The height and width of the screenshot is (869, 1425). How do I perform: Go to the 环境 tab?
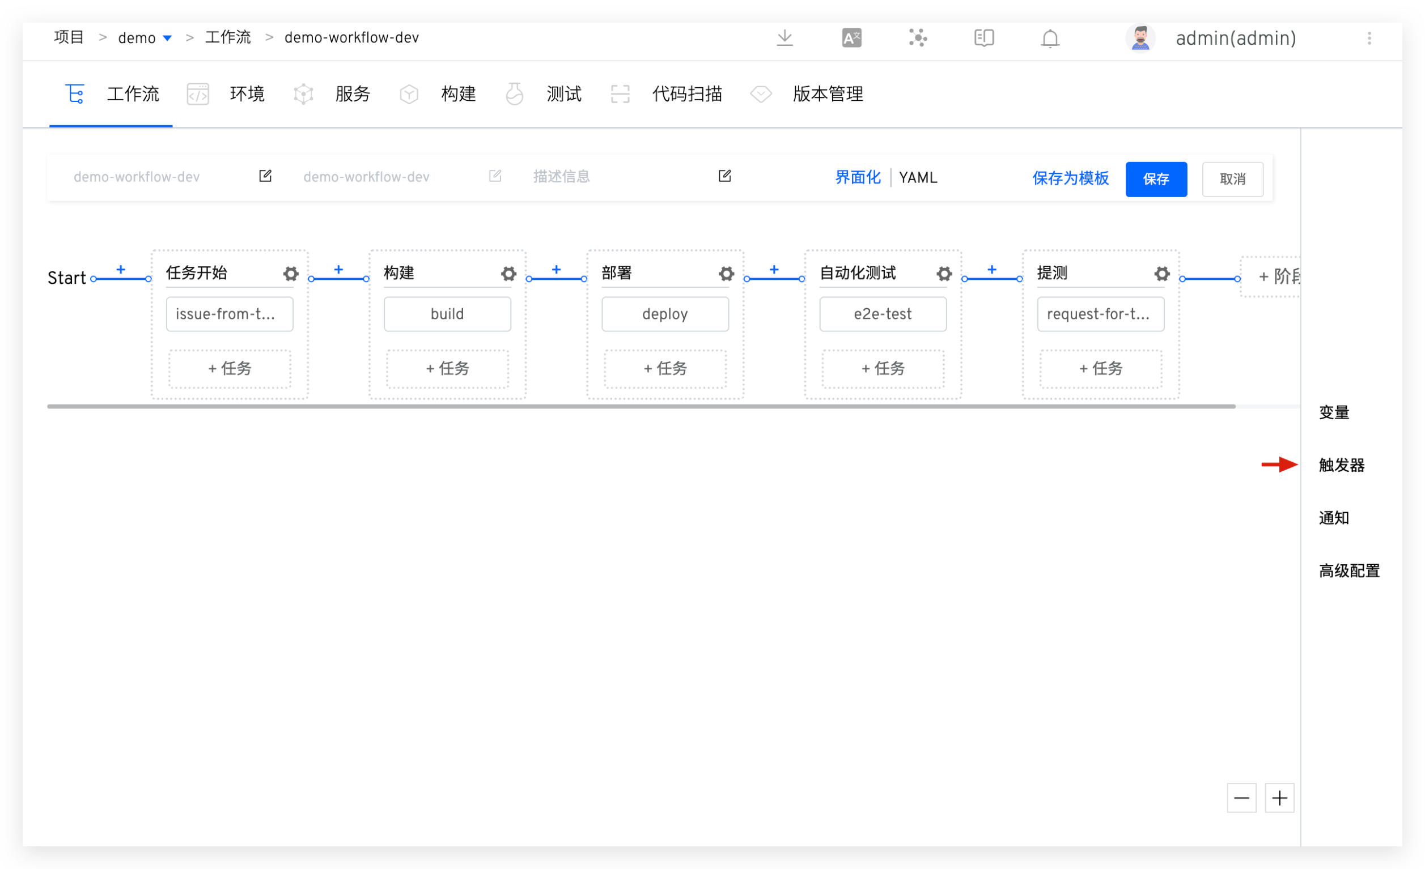(x=247, y=93)
